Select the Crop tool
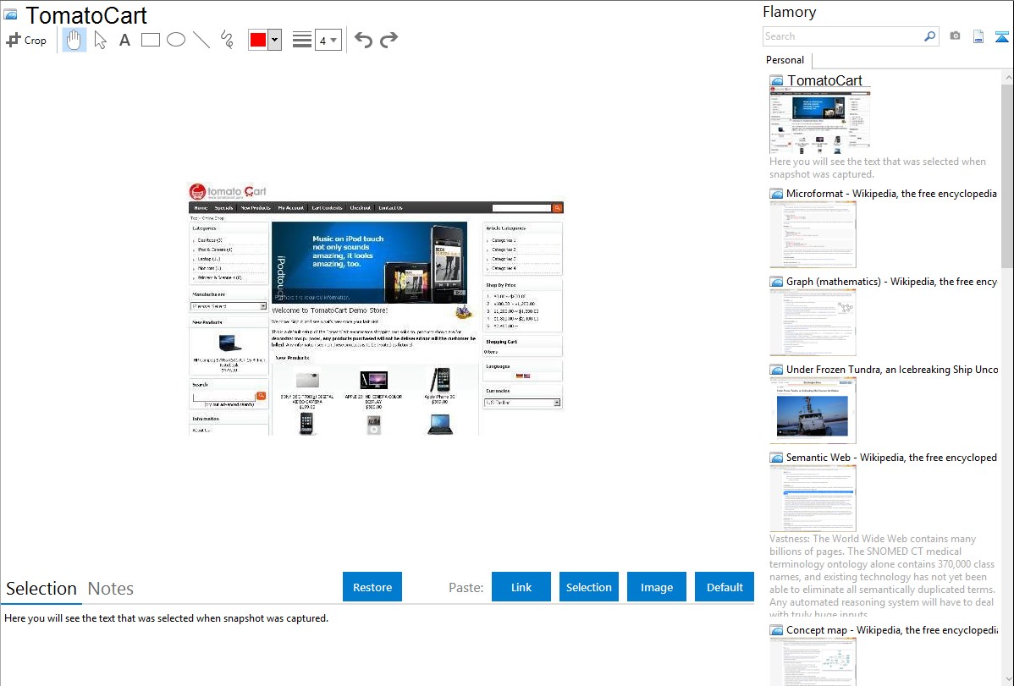 click(x=26, y=40)
